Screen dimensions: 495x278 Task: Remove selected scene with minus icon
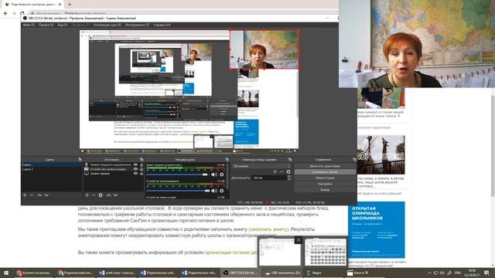[x=32, y=195]
